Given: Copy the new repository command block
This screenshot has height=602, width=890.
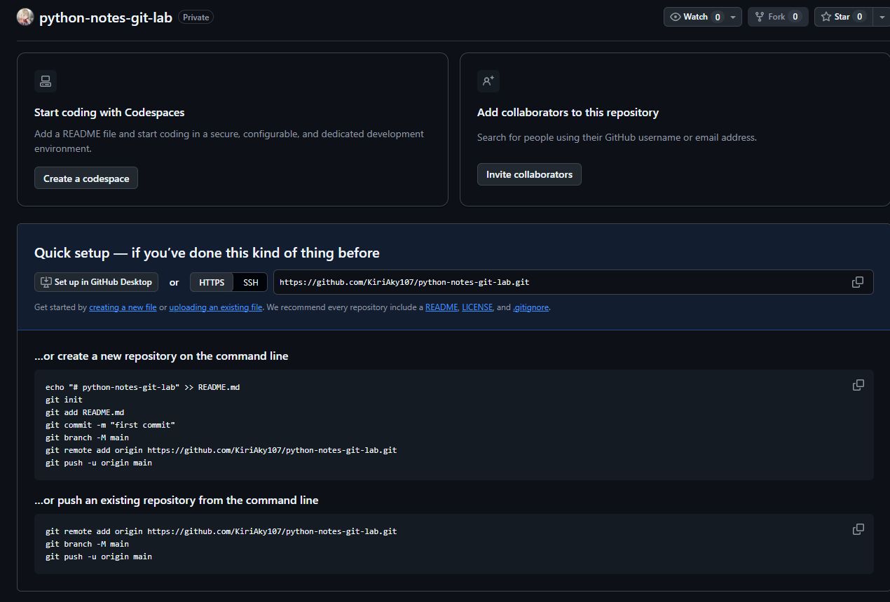Looking at the screenshot, I should pos(858,385).
